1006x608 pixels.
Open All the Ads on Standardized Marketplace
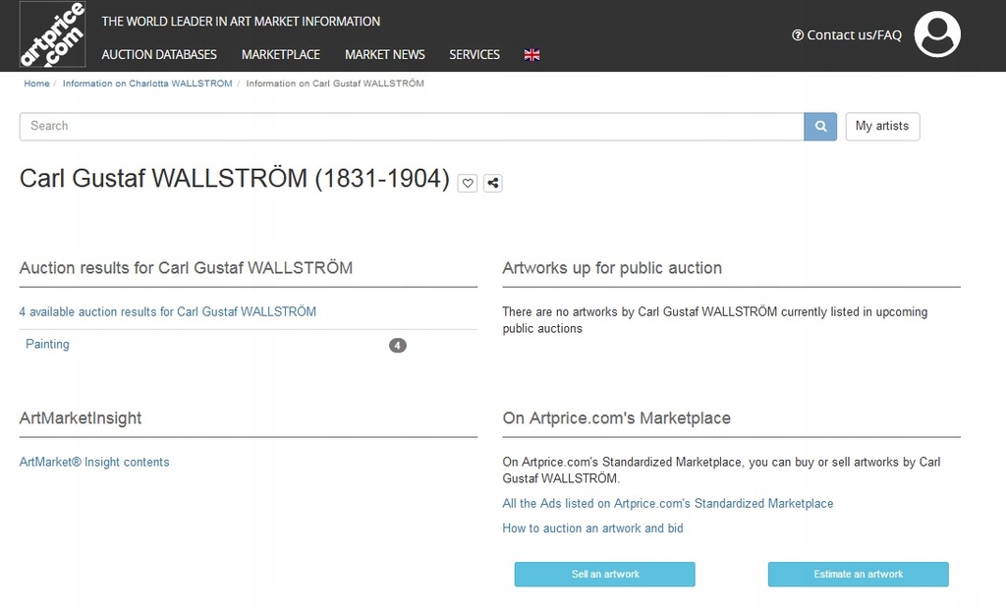pos(668,504)
